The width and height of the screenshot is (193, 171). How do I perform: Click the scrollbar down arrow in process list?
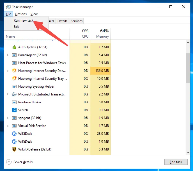click(188, 153)
